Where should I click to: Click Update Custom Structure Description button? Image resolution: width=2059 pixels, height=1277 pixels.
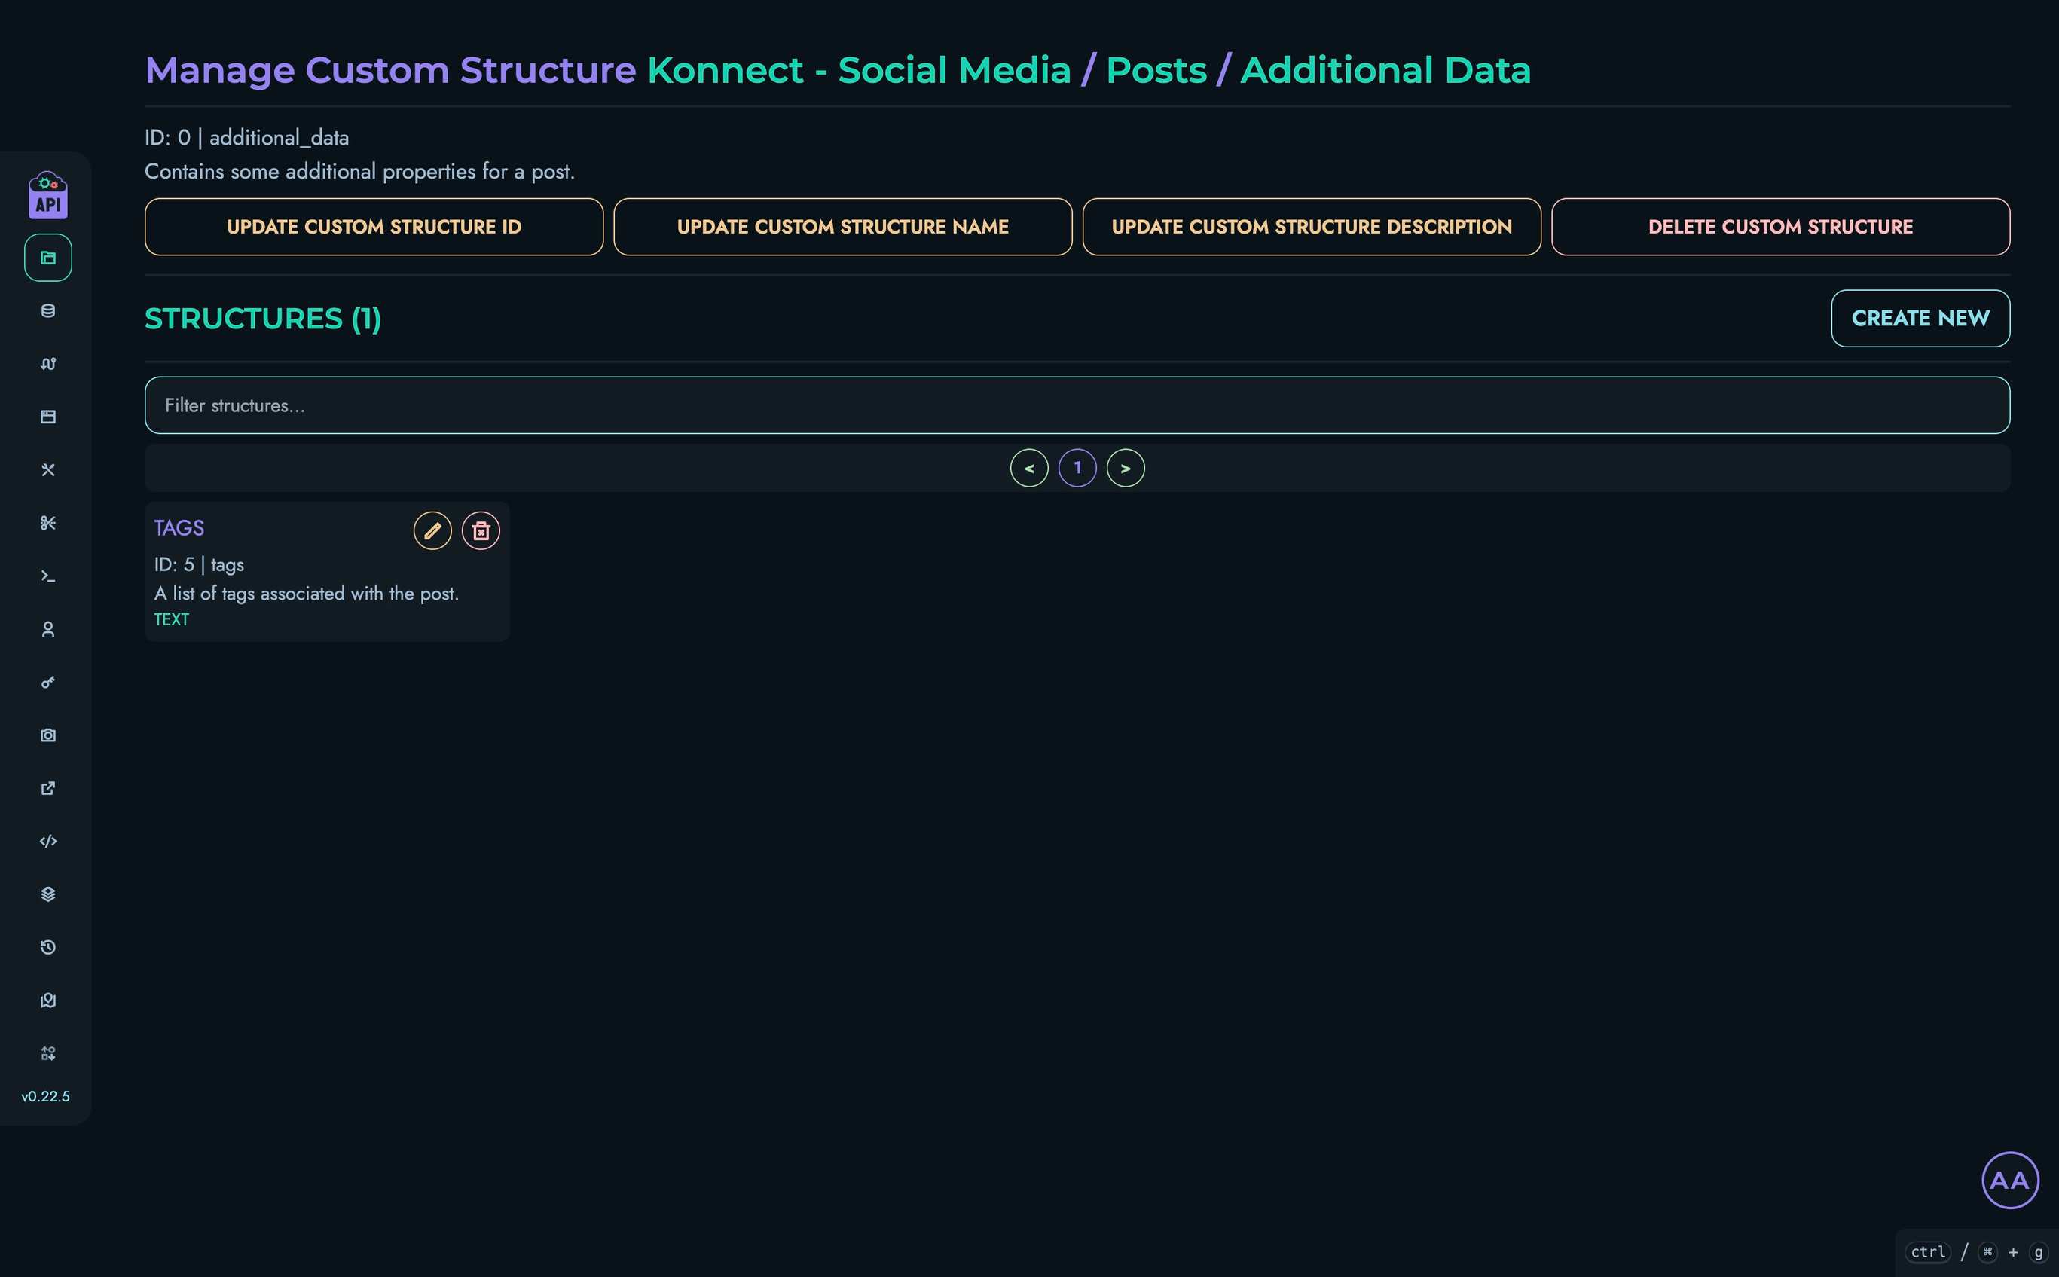point(1312,226)
